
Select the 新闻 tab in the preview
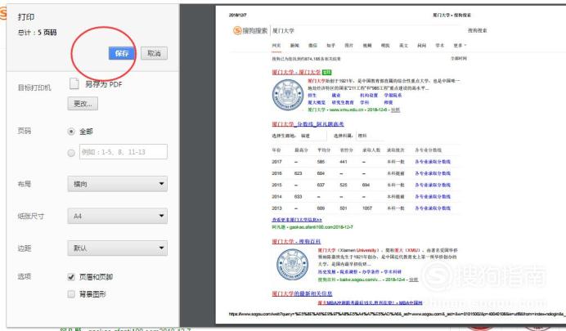point(294,46)
